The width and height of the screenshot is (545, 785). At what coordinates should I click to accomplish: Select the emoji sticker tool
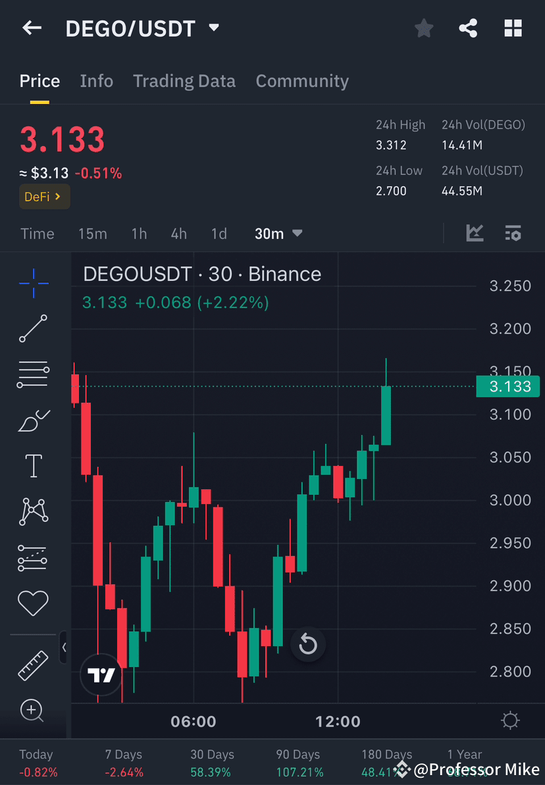point(33,603)
